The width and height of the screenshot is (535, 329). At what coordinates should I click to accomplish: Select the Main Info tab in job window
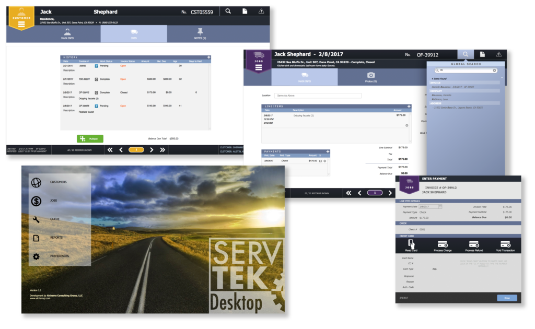[305, 77]
